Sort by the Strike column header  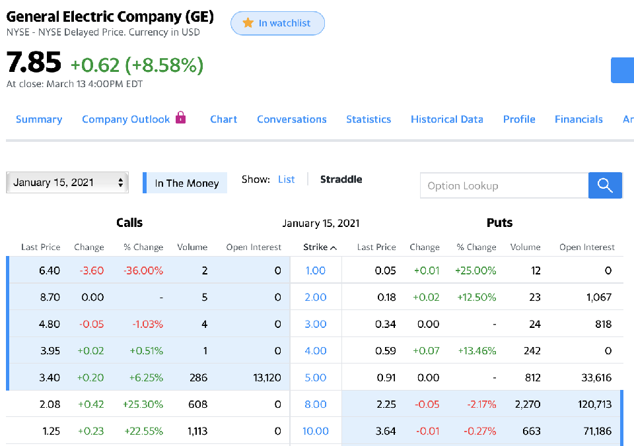[x=320, y=247]
